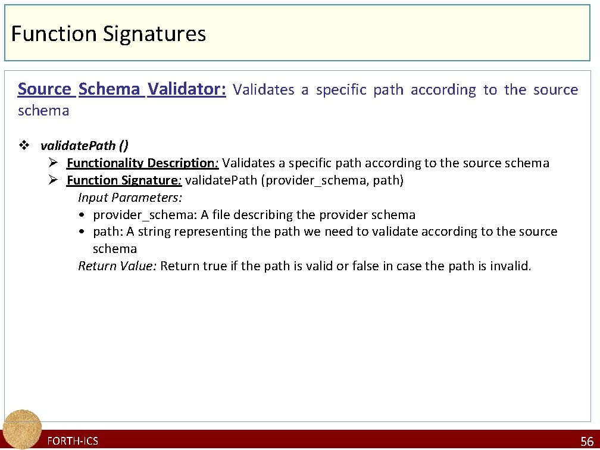
Task: Select the underlined Functionality Description label
Action: [142, 163]
